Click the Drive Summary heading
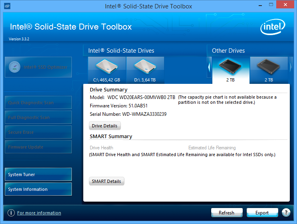297x224 pixels. pos(109,89)
